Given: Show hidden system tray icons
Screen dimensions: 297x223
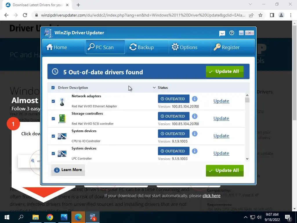Looking at the screenshot, I should [245, 217].
